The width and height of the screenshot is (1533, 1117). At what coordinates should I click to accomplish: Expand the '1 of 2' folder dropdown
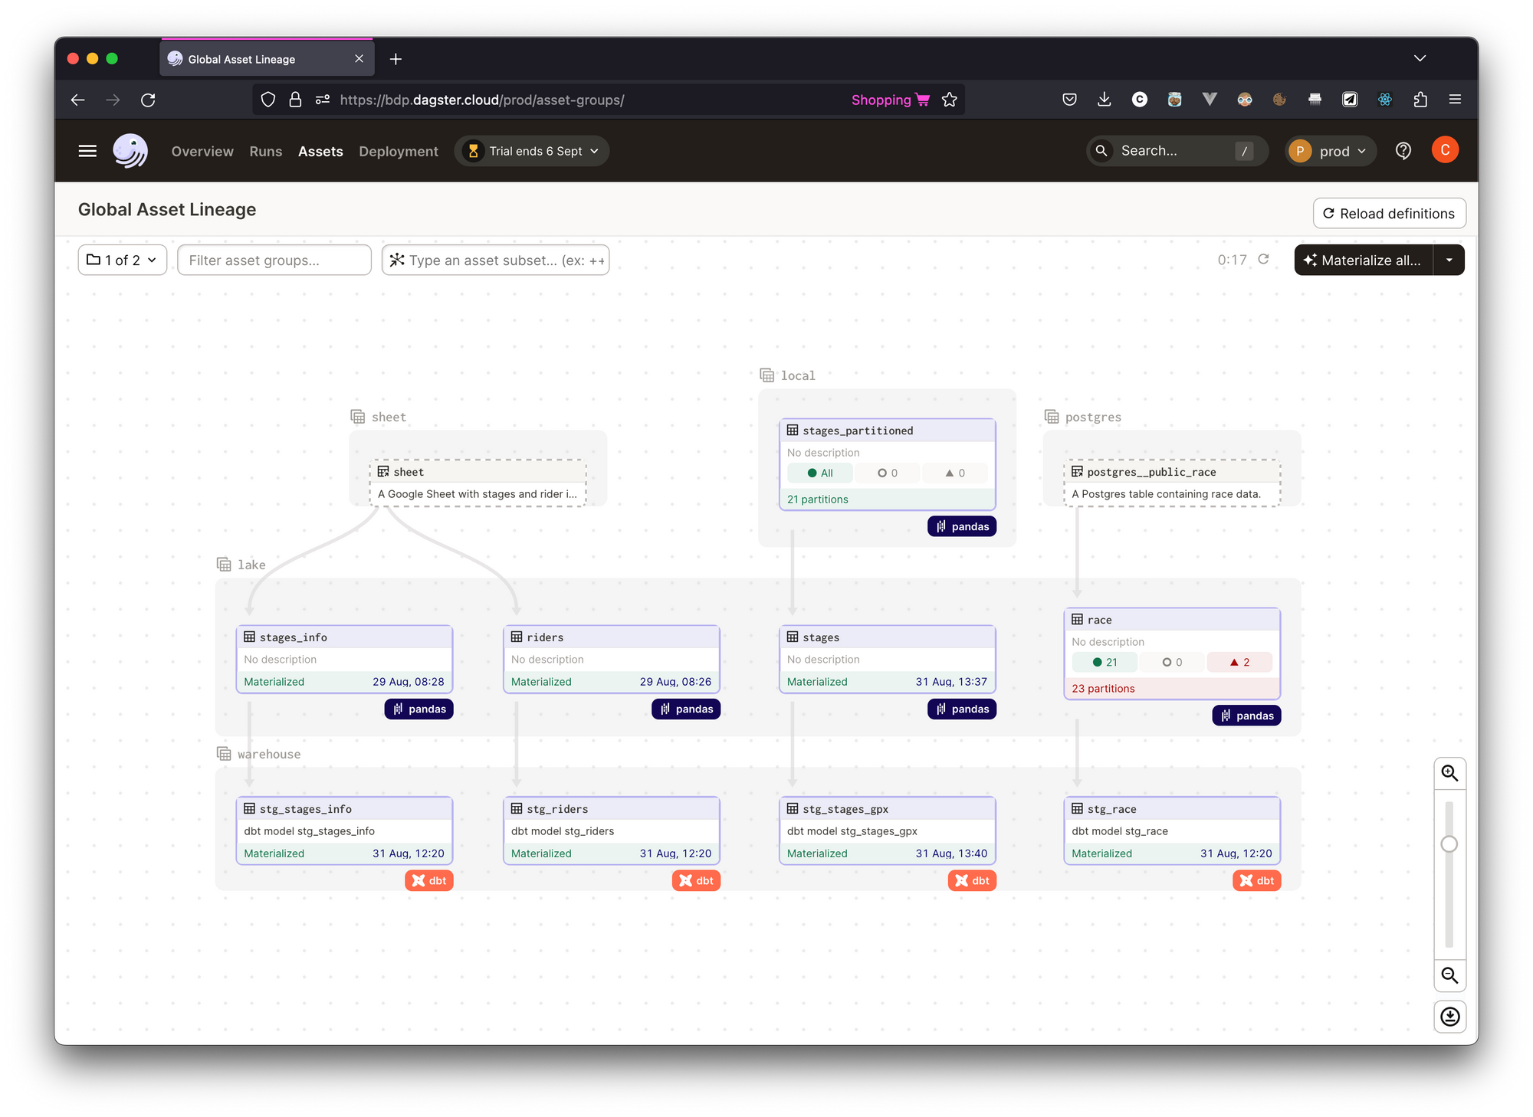pos(123,260)
